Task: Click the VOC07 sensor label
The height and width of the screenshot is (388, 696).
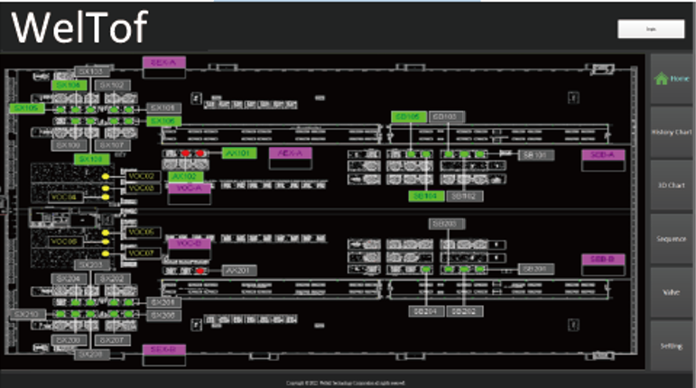Action: 142,254
